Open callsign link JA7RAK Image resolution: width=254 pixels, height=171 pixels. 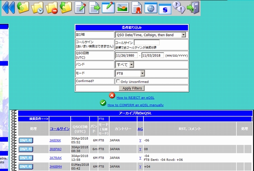55,158
